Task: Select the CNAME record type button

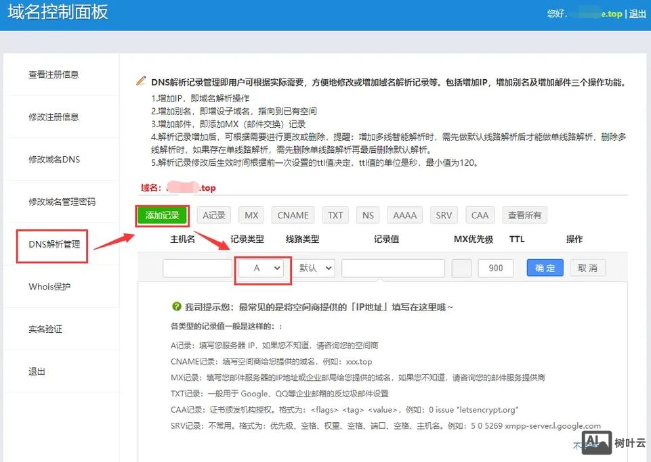Action: [293, 215]
